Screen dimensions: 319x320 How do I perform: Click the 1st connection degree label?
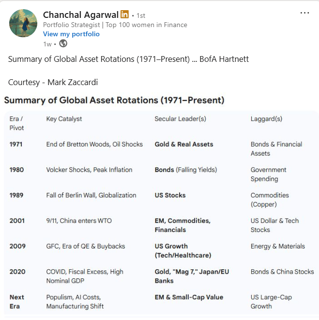tap(141, 15)
